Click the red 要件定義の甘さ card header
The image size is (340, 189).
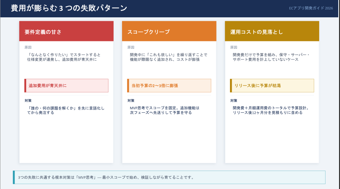(x=66, y=31)
